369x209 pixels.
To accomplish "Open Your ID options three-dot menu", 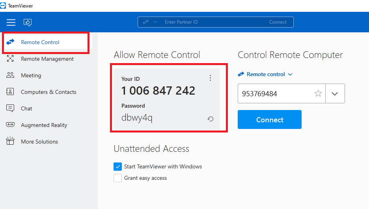I will coord(210,78).
